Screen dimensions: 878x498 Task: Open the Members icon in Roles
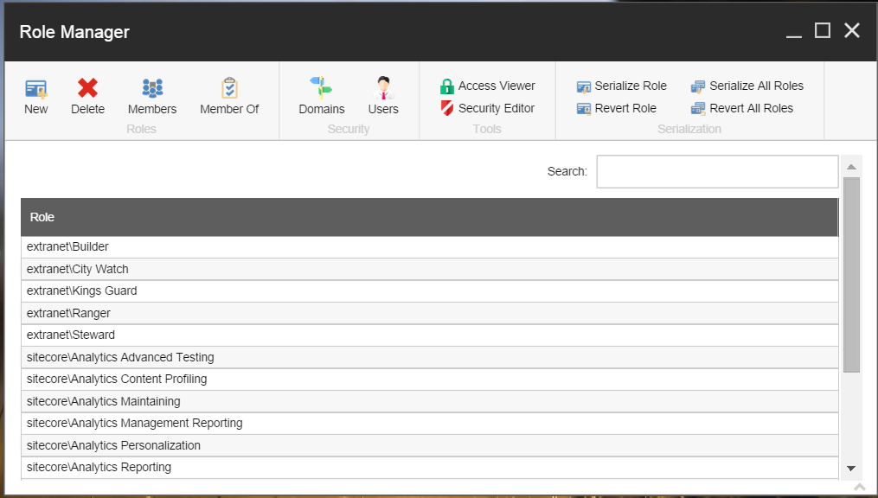coord(152,88)
